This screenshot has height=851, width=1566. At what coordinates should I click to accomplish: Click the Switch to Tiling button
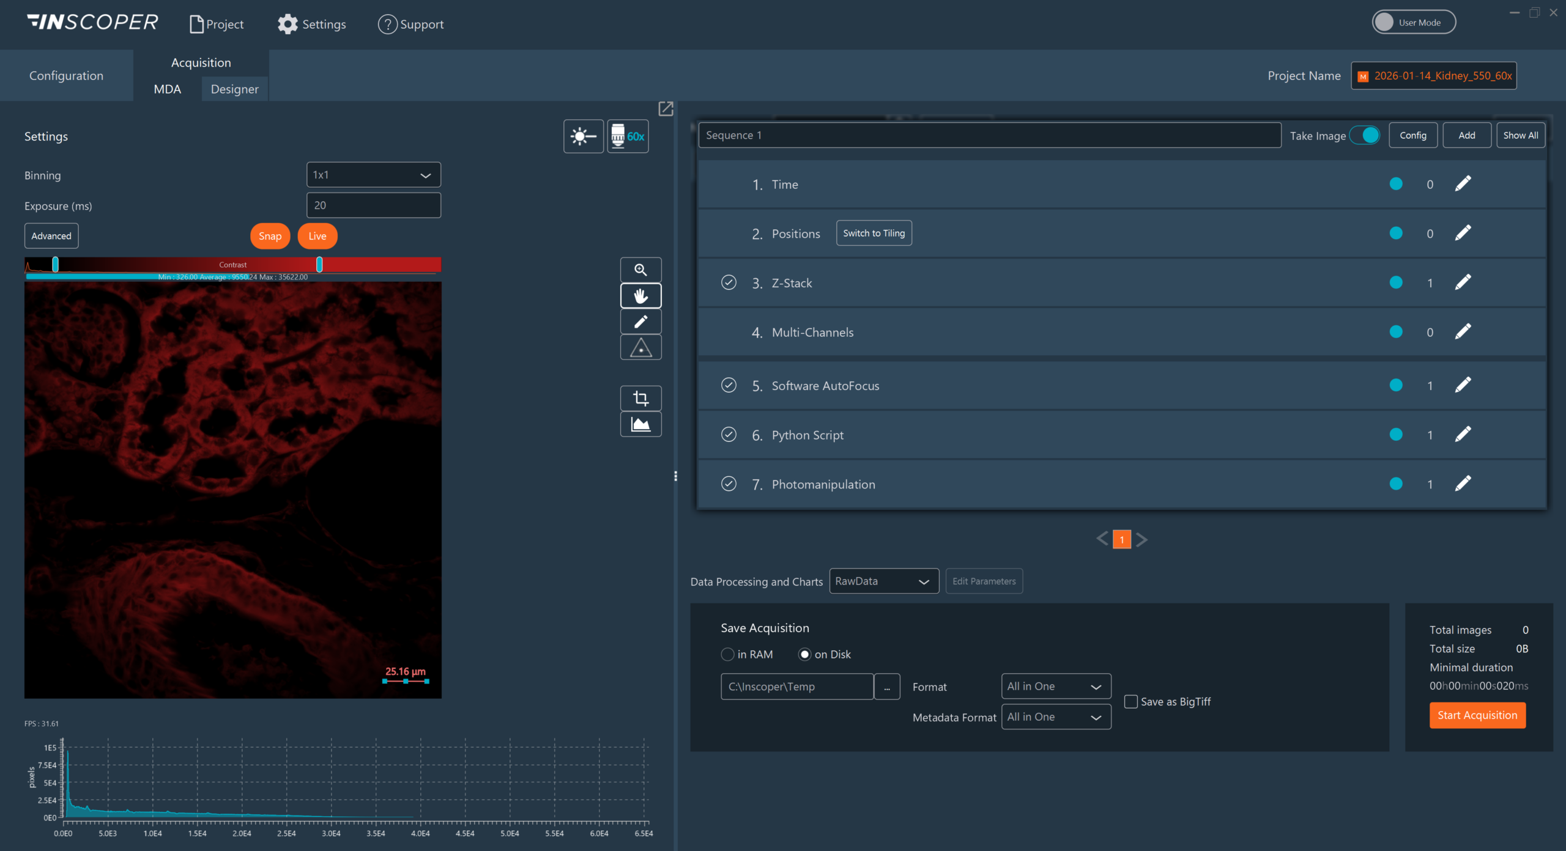(x=874, y=233)
